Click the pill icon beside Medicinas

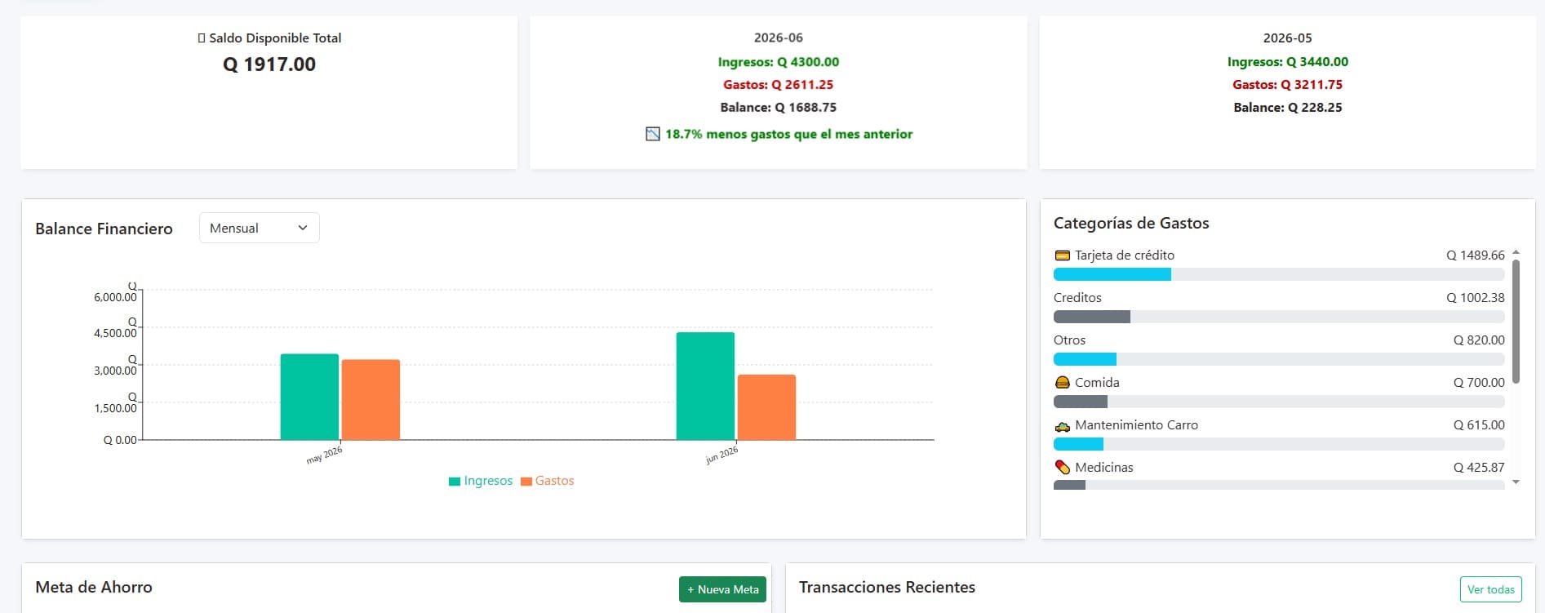(x=1062, y=468)
